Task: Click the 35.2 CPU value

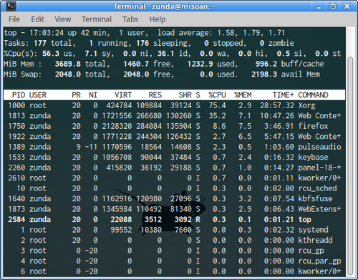Action: [217, 116]
